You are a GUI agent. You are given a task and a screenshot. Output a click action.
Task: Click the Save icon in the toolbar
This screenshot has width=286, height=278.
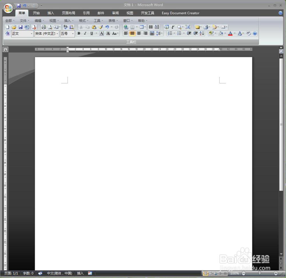coord(20,27)
